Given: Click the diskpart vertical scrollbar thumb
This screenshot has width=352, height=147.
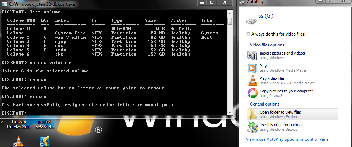Looking at the screenshot, I should [230, 21].
